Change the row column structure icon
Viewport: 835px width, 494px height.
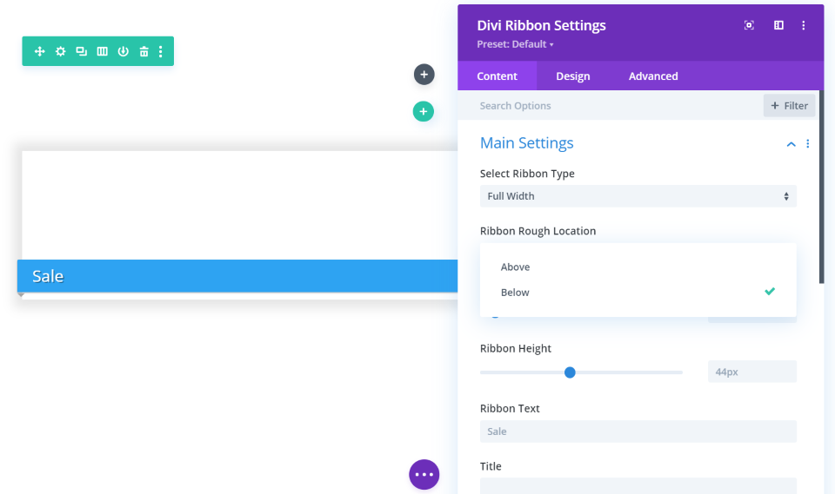(x=102, y=51)
